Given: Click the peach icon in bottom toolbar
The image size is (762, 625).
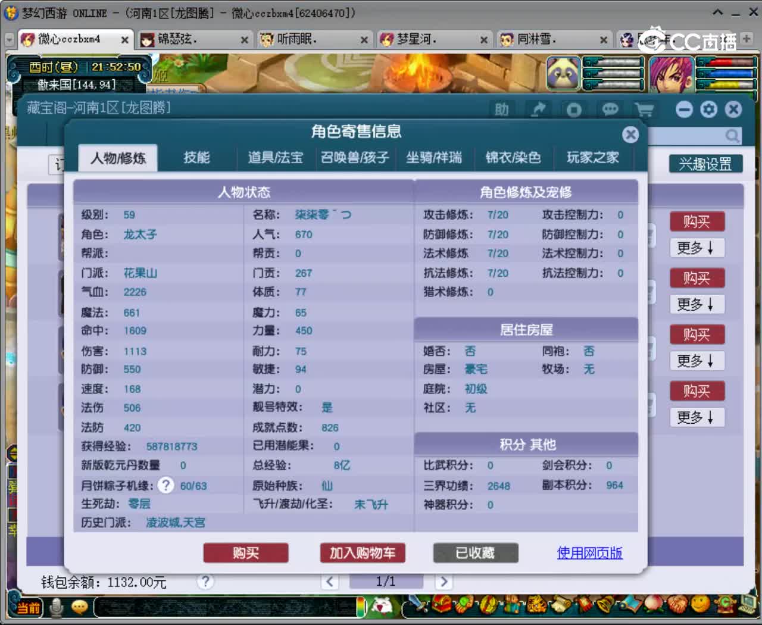Looking at the screenshot, I should [653, 605].
